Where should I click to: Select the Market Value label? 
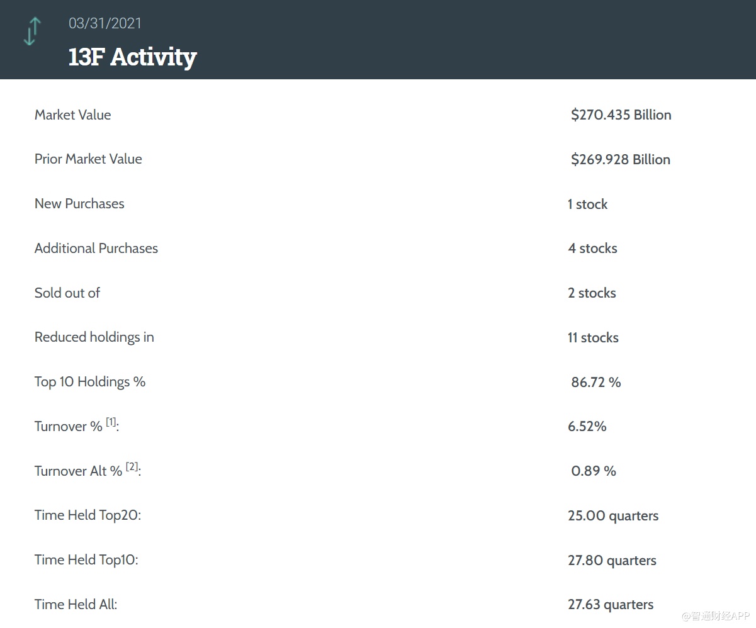click(x=72, y=115)
